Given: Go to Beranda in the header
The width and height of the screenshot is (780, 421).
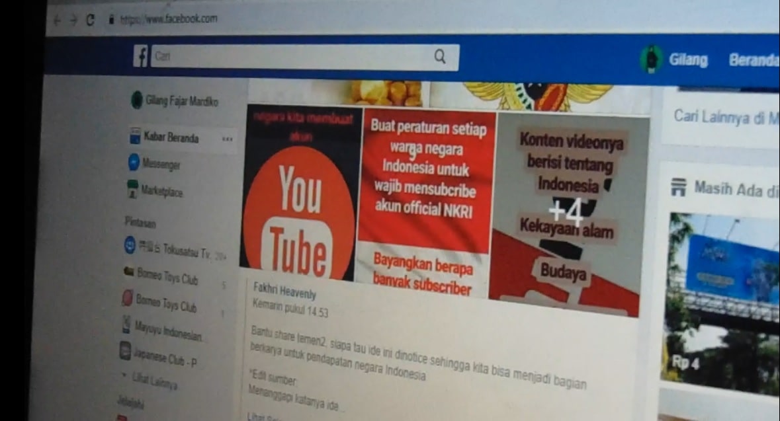Looking at the screenshot, I should tap(754, 60).
